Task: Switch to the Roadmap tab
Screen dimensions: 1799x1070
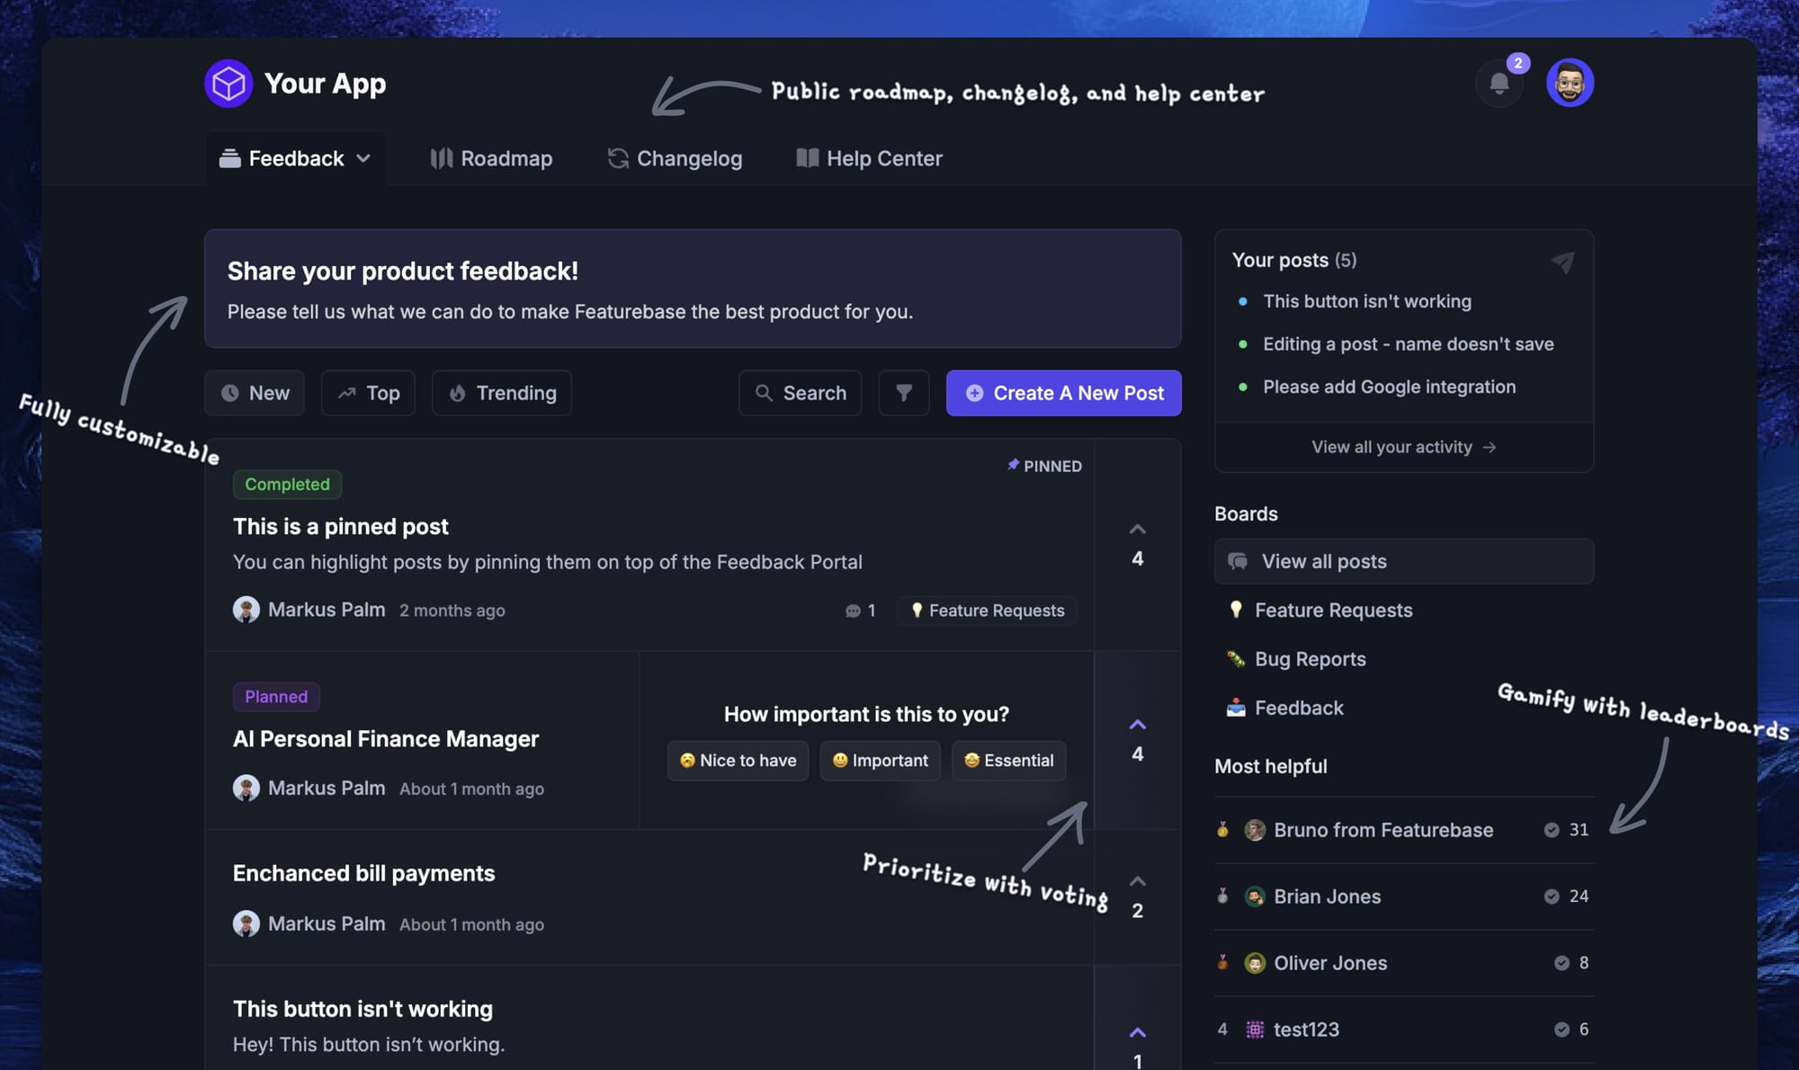Action: [x=491, y=158]
